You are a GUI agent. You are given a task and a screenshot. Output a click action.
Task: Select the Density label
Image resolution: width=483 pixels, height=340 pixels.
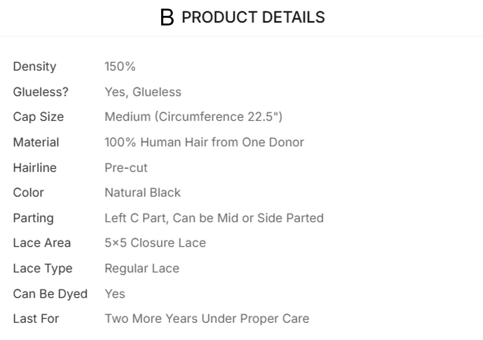(35, 67)
